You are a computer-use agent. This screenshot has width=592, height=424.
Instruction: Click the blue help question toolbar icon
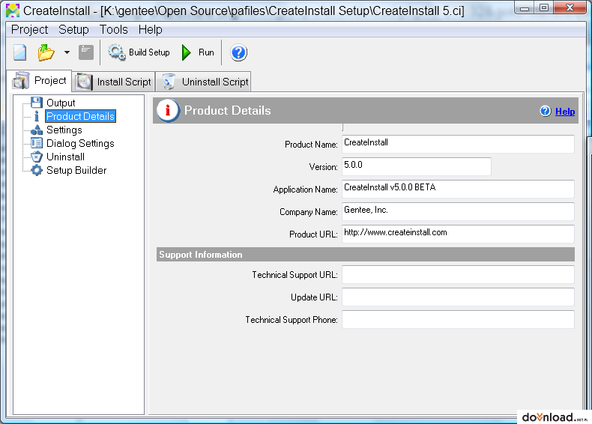tap(238, 52)
